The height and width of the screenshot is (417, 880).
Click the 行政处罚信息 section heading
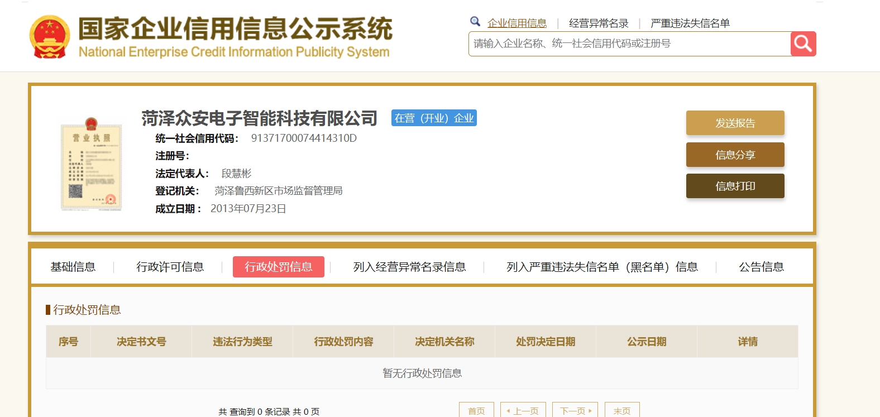coord(87,310)
